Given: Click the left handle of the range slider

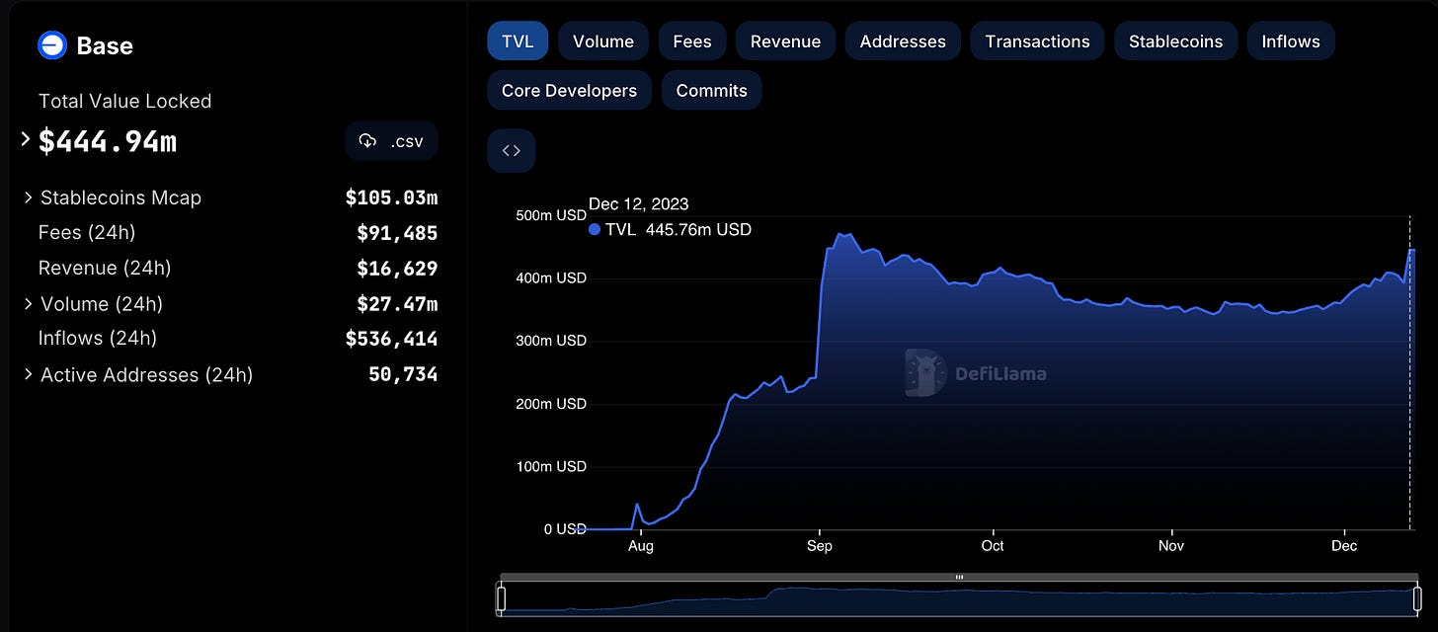Looking at the screenshot, I should pyautogui.click(x=501, y=598).
